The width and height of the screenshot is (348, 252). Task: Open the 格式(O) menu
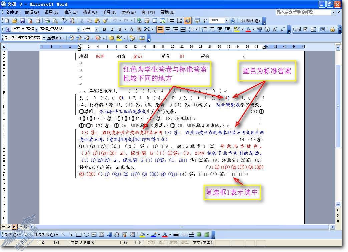pos(90,12)
